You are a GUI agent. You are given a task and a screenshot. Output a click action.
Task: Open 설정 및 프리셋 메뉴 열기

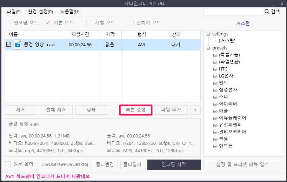(x=243, y=164)
